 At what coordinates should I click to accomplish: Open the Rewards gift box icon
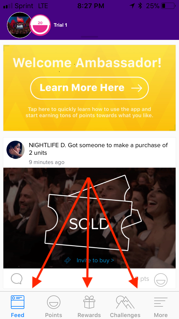(x=89, y=302)
